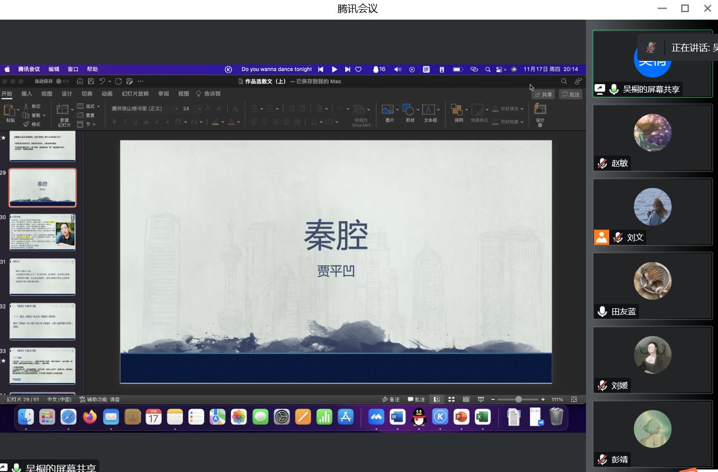Toggle the AutoSave (自动保存) switch
Viewport: 718px width, 472px height.
coord(61,81)
